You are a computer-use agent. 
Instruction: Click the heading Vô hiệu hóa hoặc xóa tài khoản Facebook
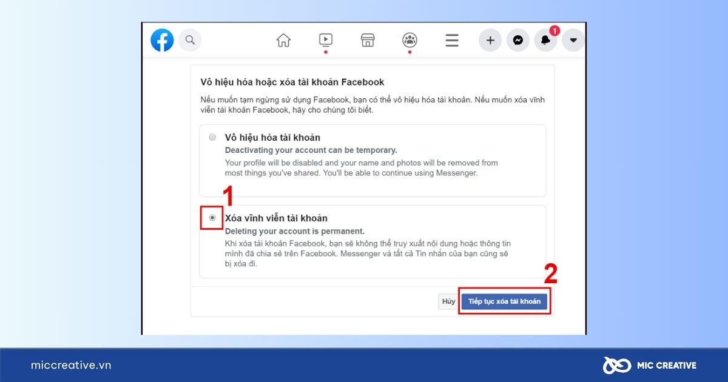point(292,82)
